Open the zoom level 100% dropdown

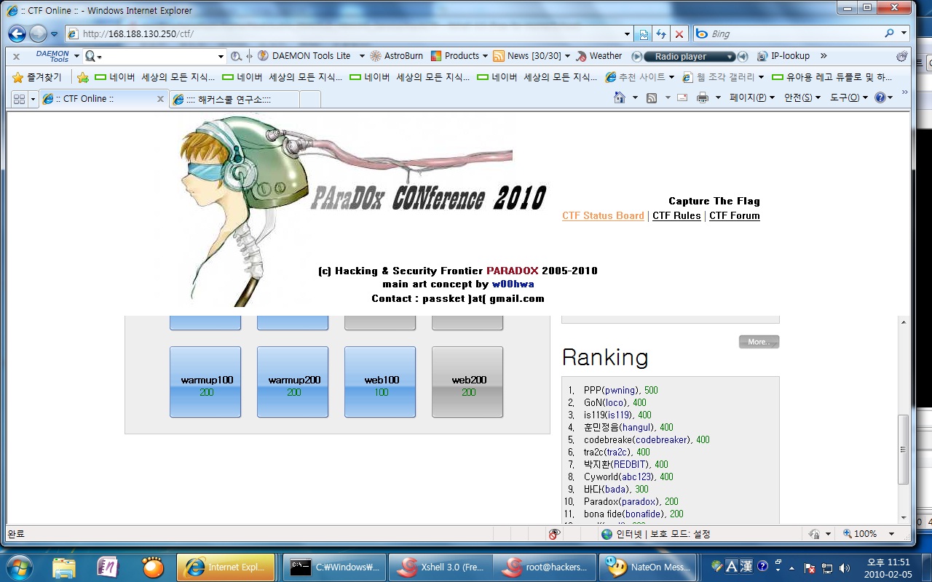click(891, 534)
